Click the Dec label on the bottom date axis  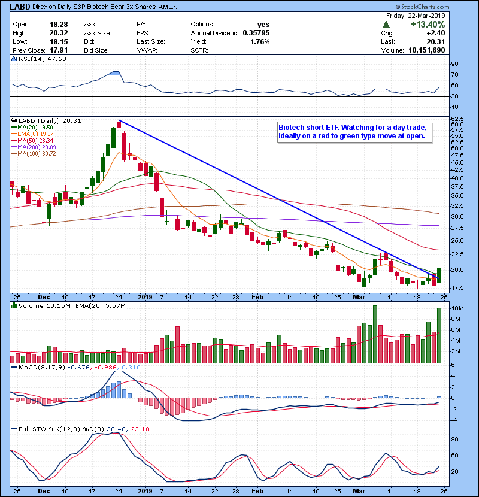(44, 491)
